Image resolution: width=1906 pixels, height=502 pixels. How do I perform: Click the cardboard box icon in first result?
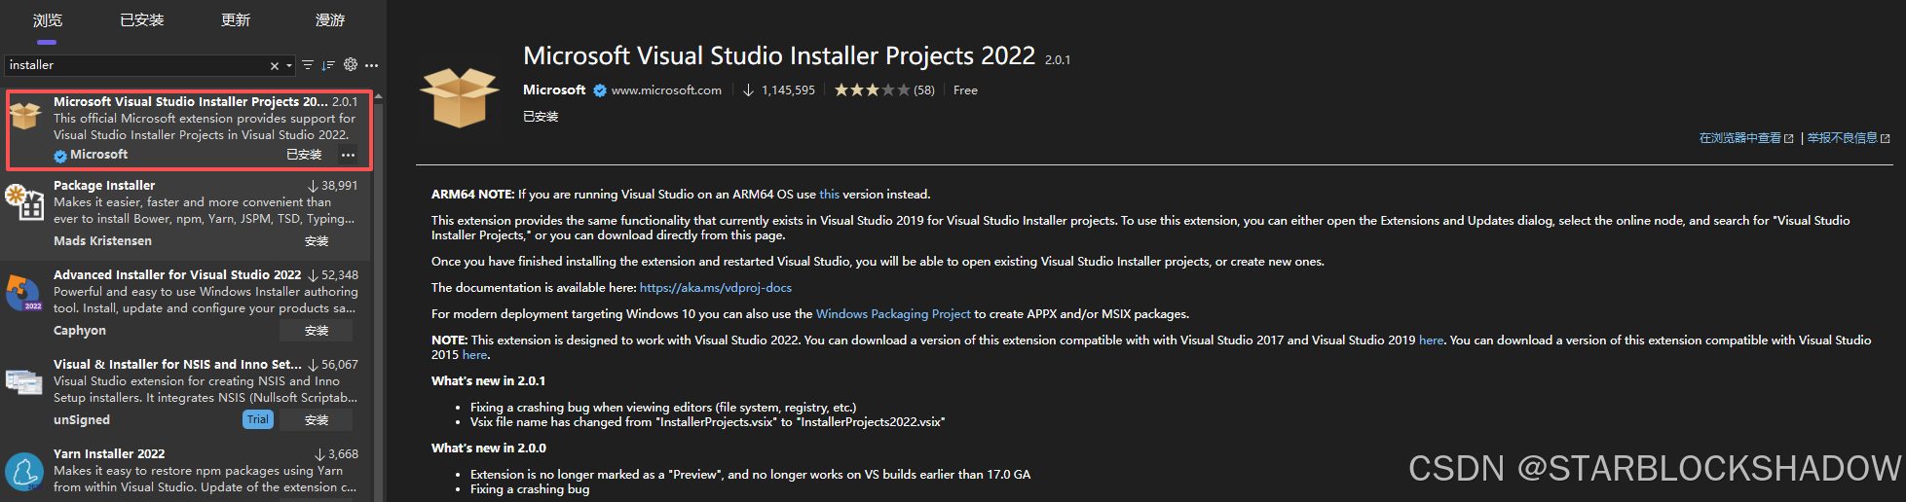coord(25,116)
